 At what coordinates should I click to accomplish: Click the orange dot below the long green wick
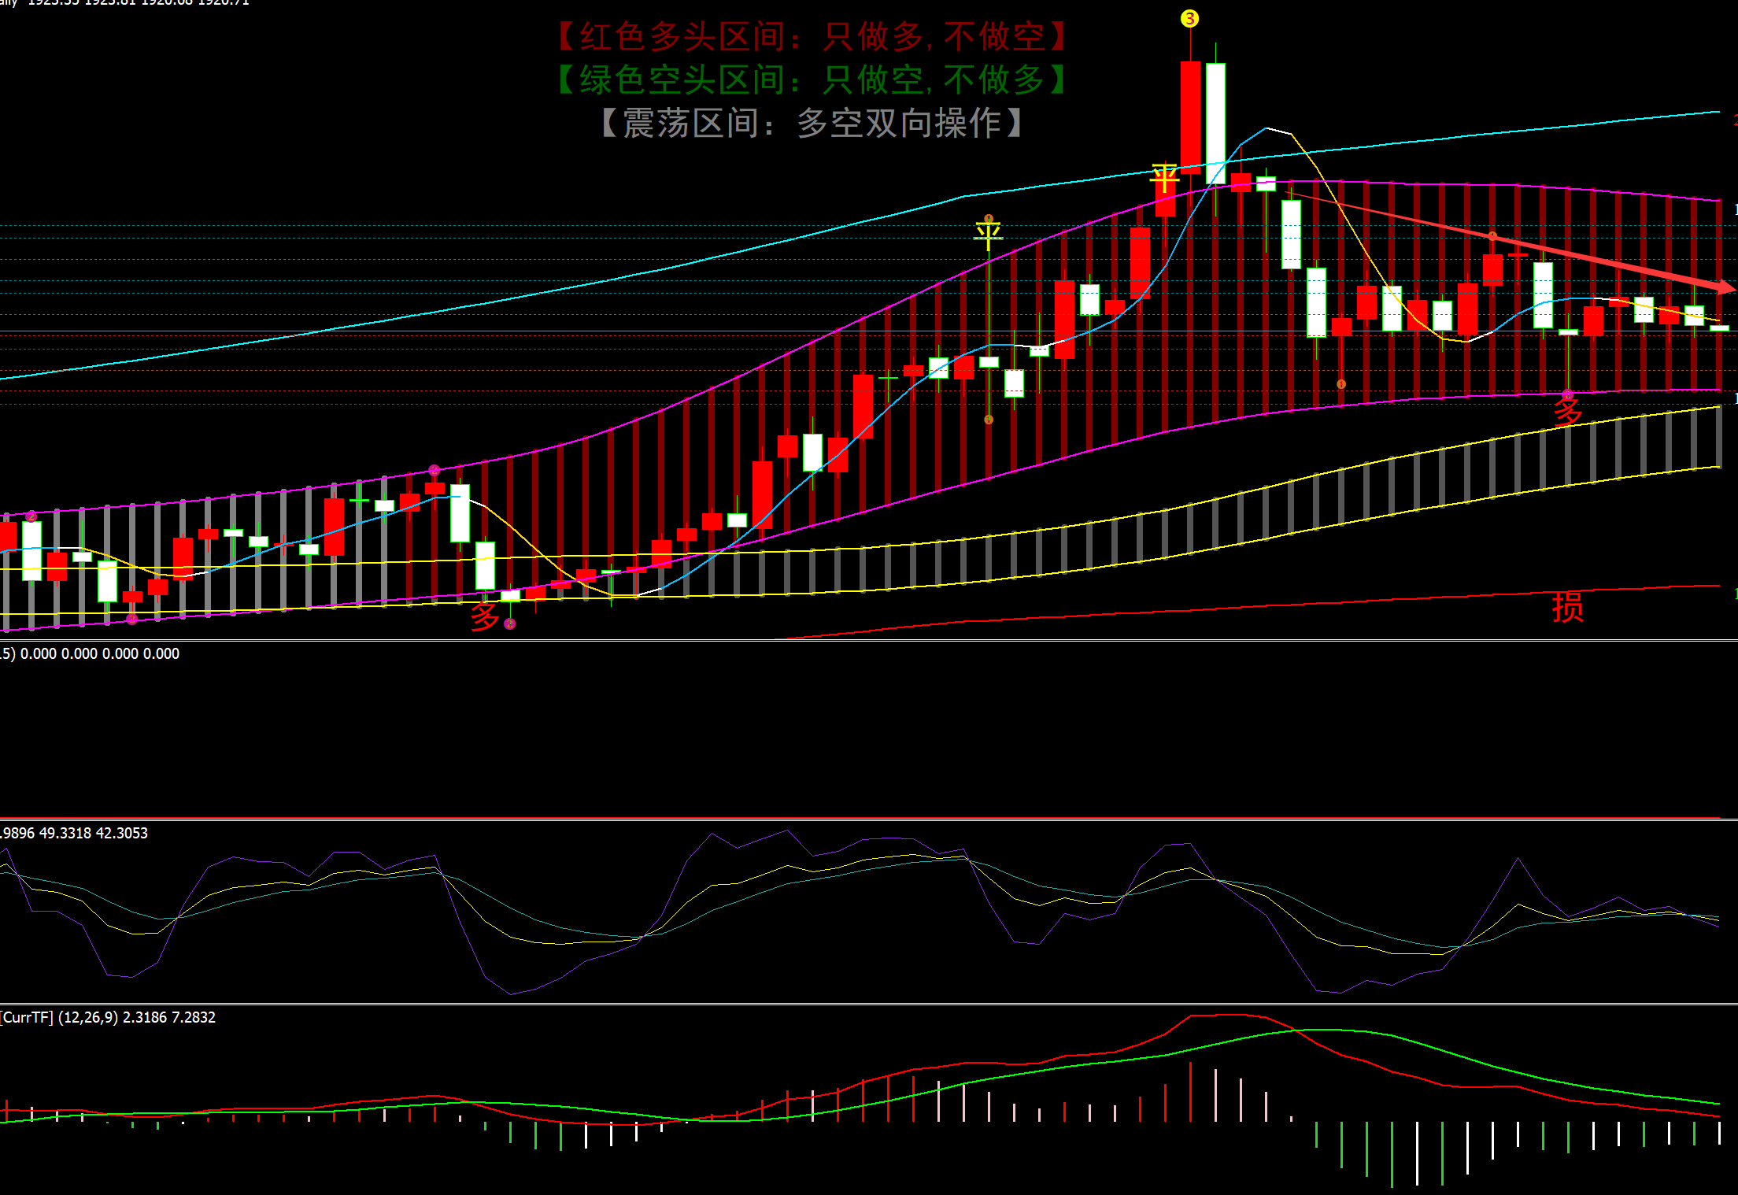pos(989,420)
